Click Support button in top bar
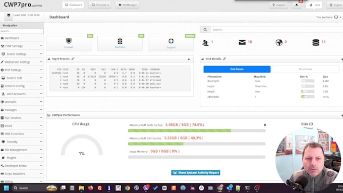343x193 pixels. coord(278,5)
